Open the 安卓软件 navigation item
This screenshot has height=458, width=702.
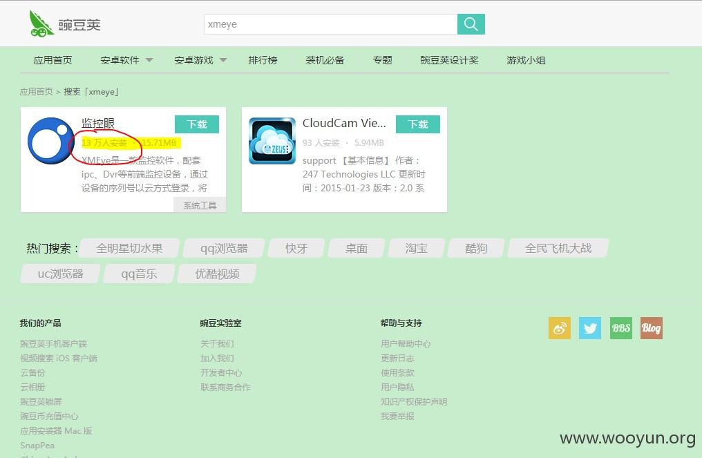(120, 60)
